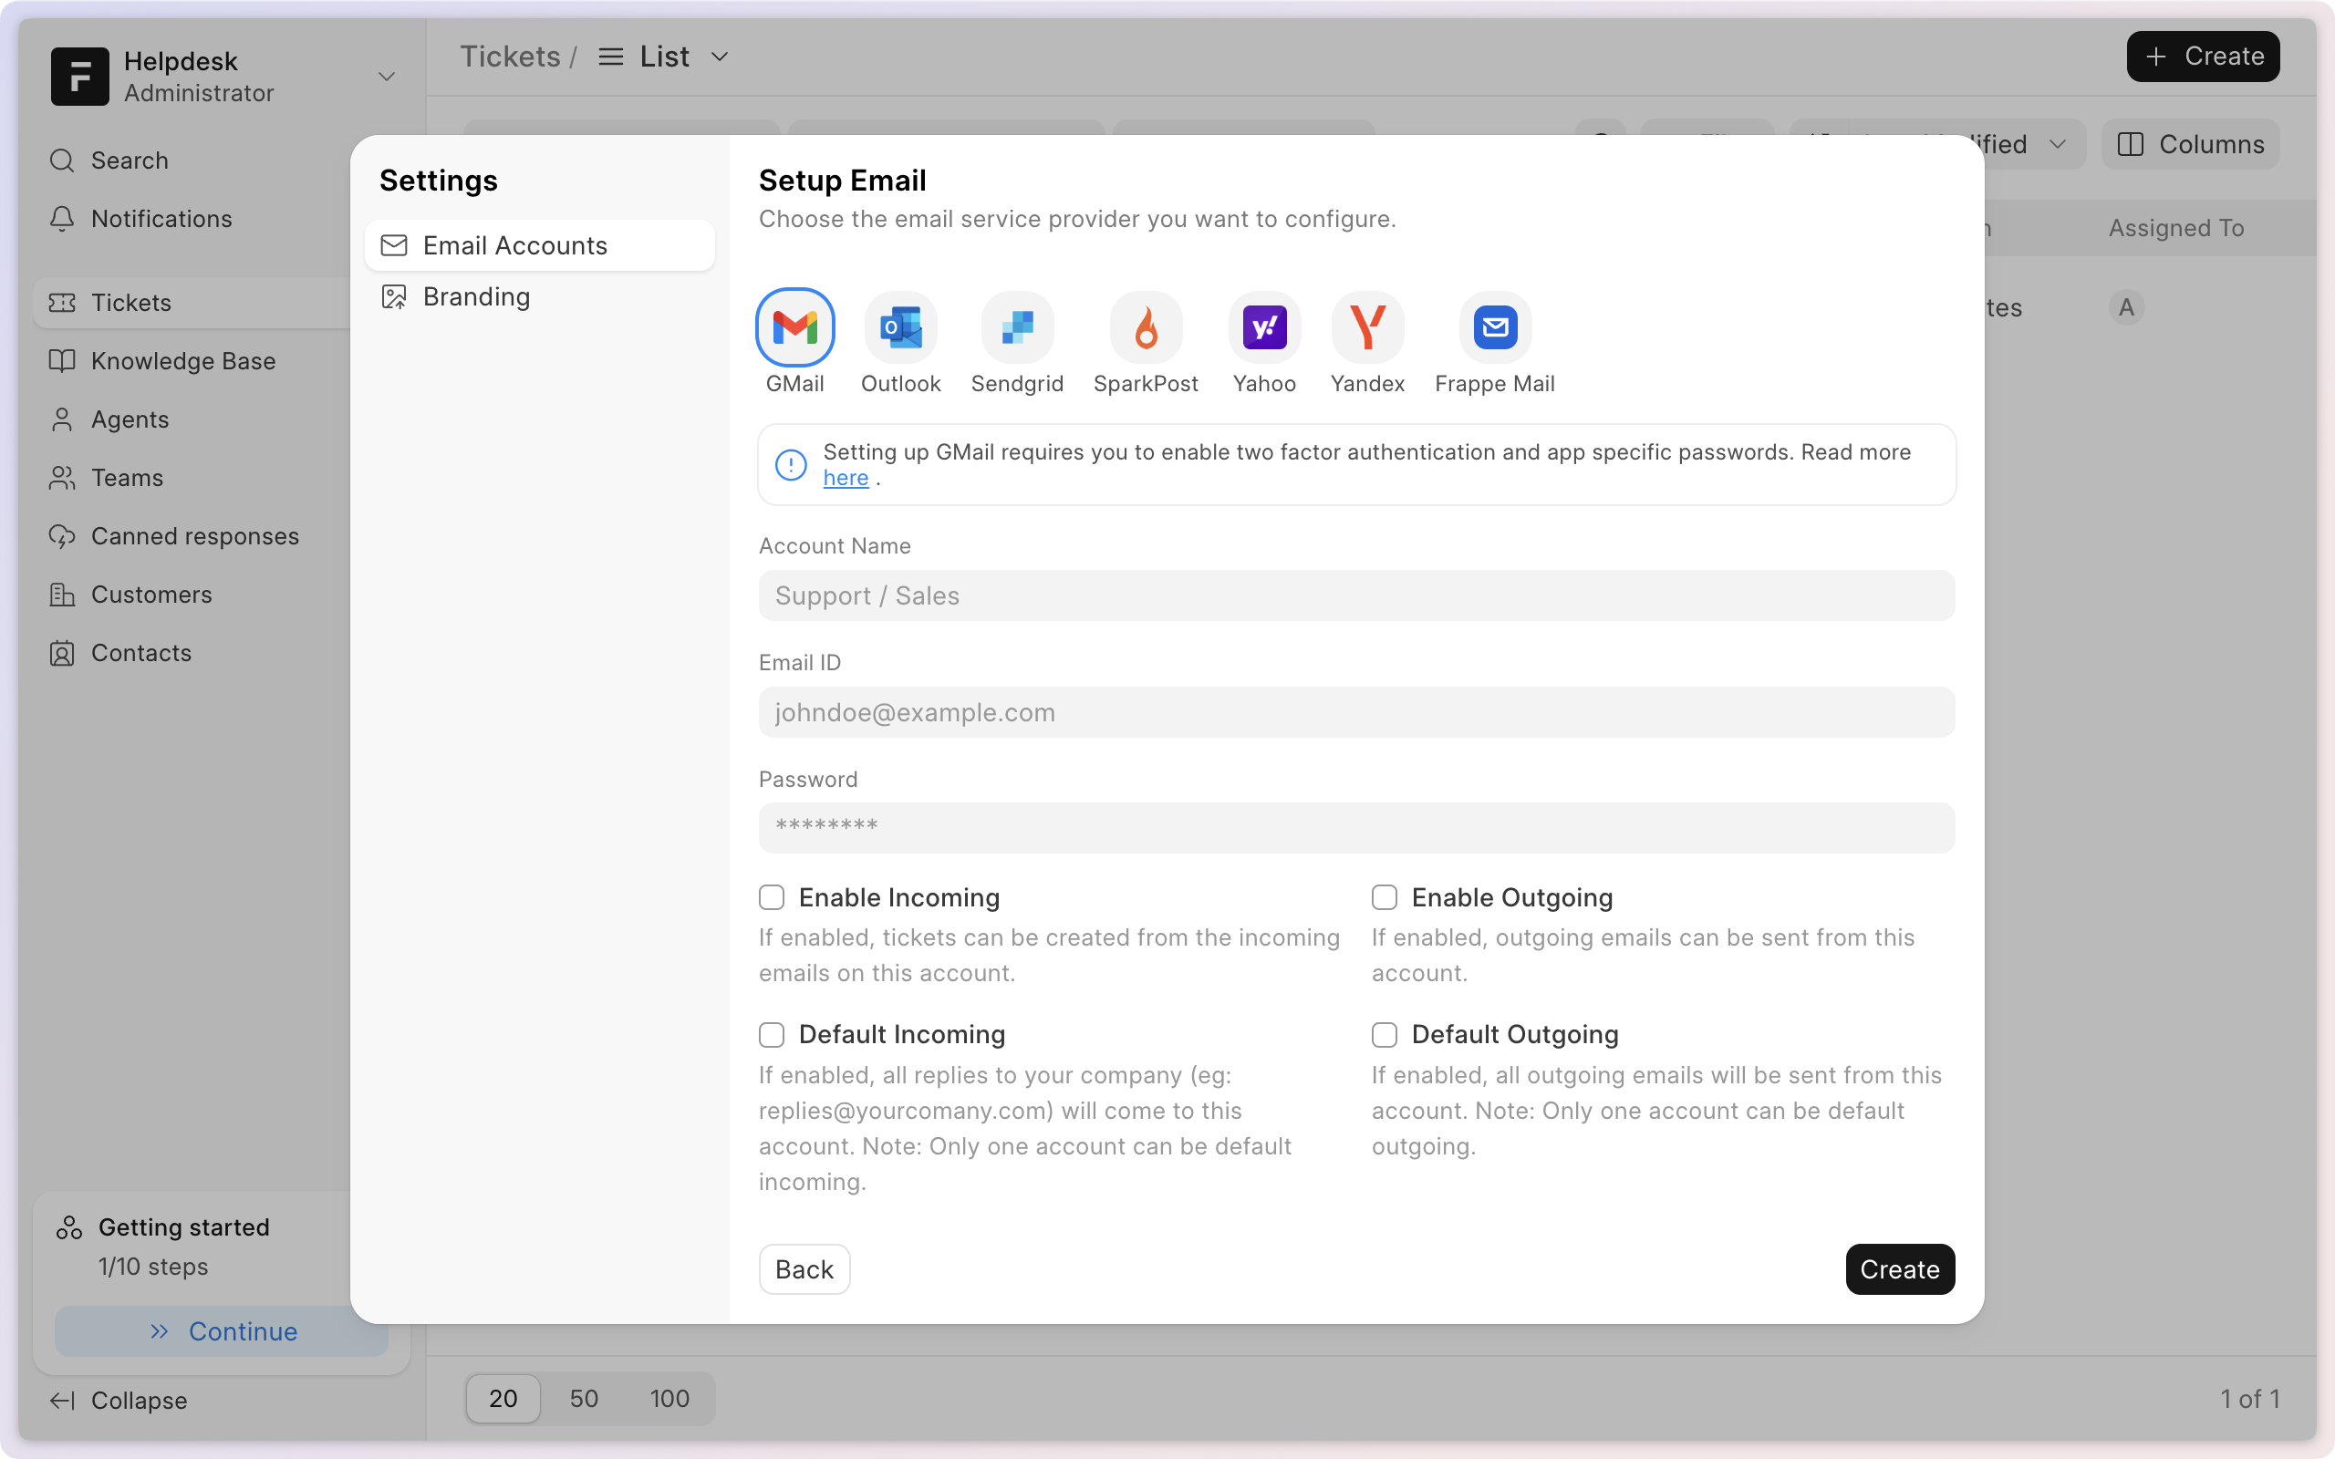2335x1459 pixels.
Task: Mark account as Default Incoming
Action: pos(771,1033)
